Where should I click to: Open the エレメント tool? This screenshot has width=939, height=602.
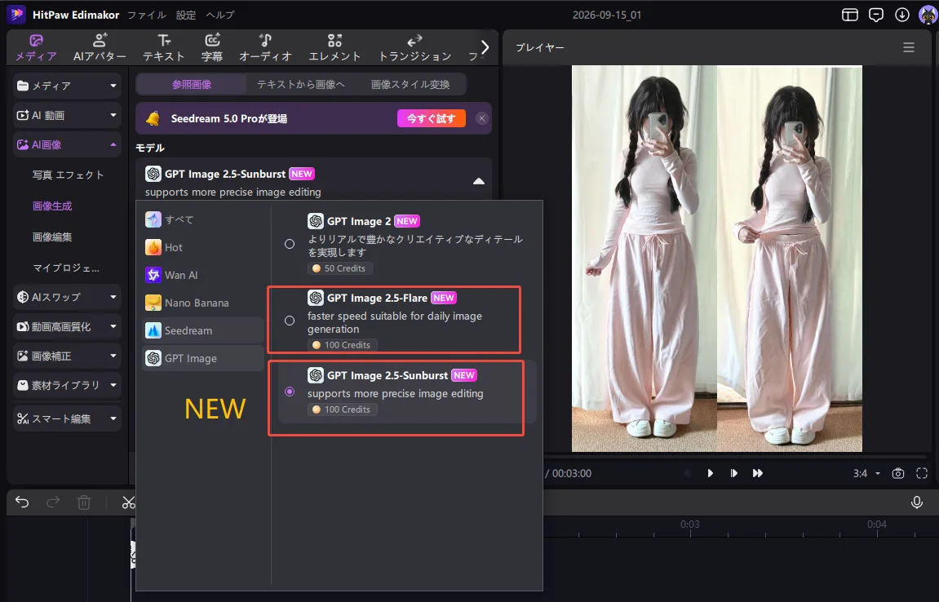(x=334, y=47)
